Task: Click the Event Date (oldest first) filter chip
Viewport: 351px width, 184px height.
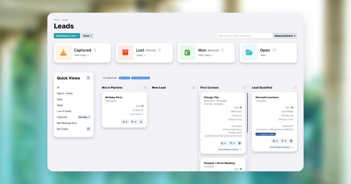Action: click(x=140, y=78)
